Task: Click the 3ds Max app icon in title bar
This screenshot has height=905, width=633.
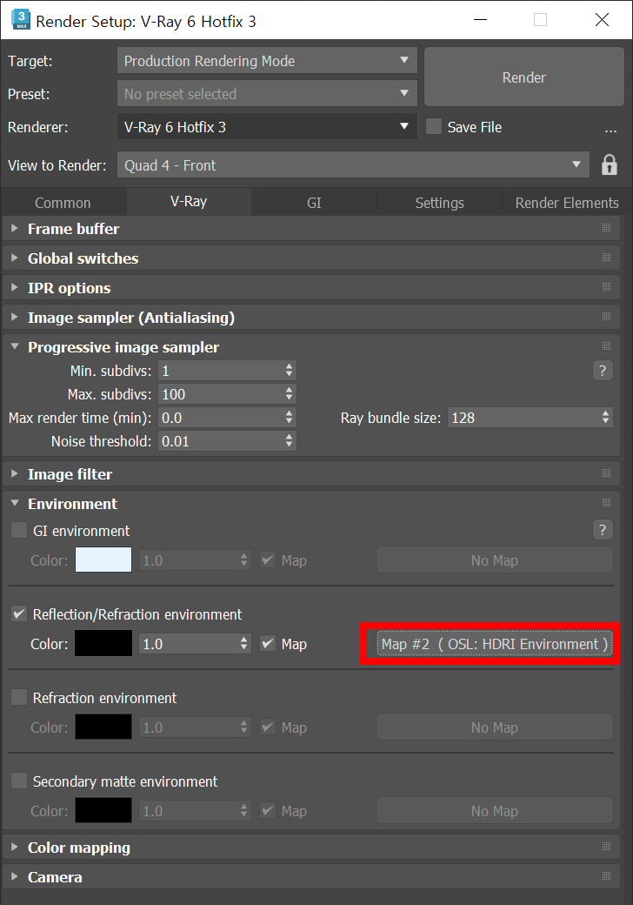Action: (21, 20)
